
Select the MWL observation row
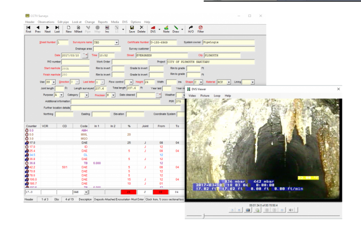[x=105, y=134]
